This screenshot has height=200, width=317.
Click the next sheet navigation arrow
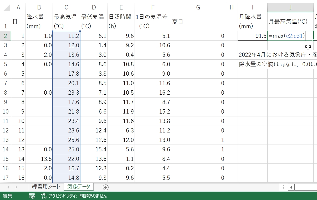[16, 187]
